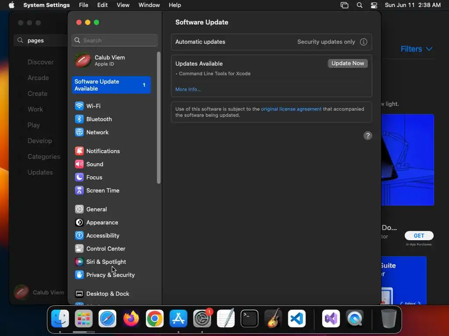This screenshot has width=449, height=336.
Task: Click Stage Manager icon in menu bar
Action: point(345,5)
